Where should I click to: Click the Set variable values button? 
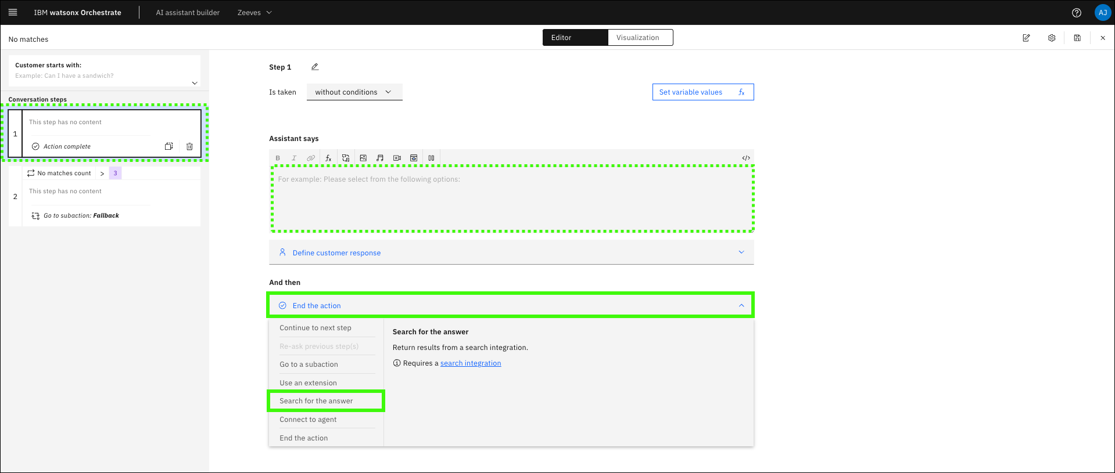tap(702, 92)
